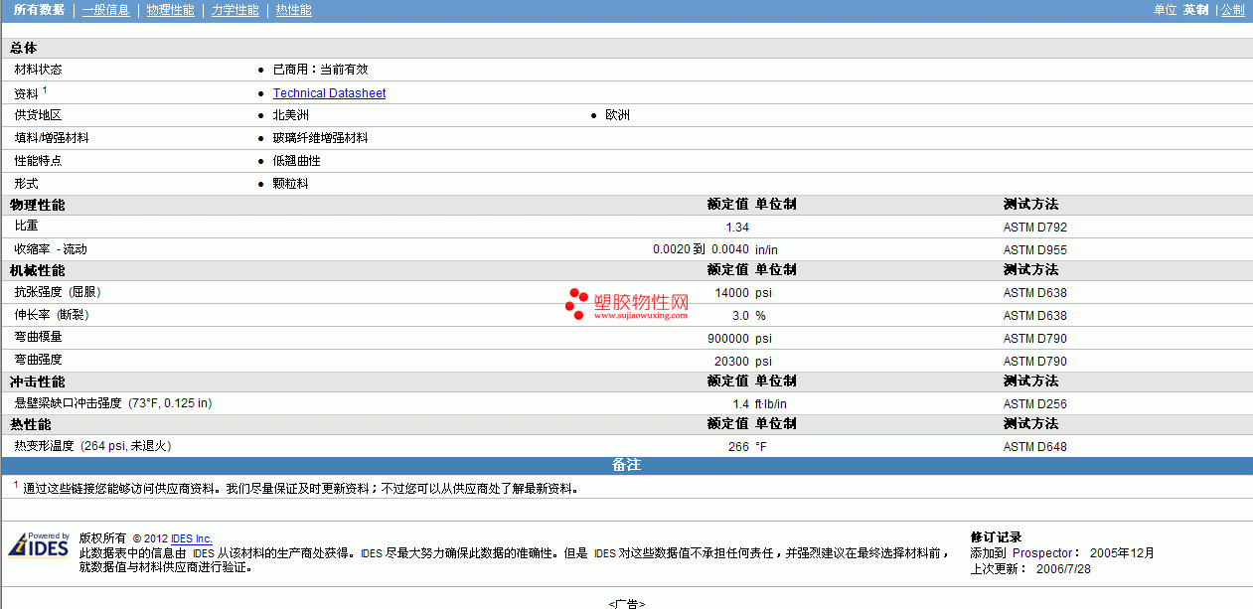Click the 已商用：当前有效 status text
The width and height of the screenshot is (1253, 609).
pyautogui.click(x=320, y=70)
